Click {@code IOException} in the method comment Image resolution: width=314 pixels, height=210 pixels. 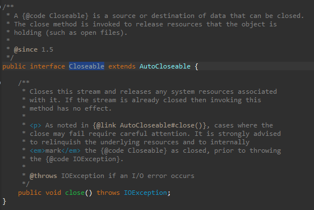click(82, 159)
